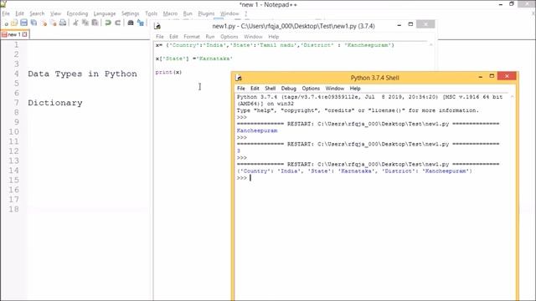This screenshot has width=536, height=301.
Task: Click the Save All icon in Notepad++ toolbar
Action: click(x=33, y=23)
